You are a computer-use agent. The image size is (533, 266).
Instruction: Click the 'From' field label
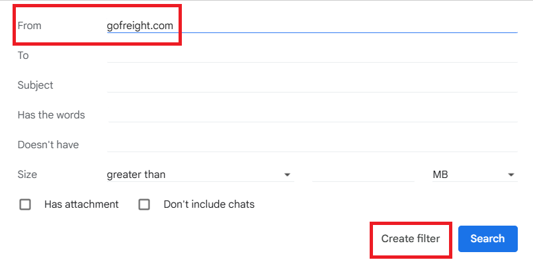(x=29, y=25)
